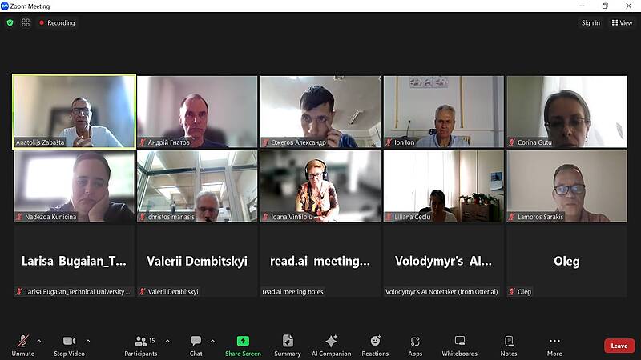This screenshot has width=641, height=360.
Task: Open the More options menu
Action: click(x=554, y=346)
